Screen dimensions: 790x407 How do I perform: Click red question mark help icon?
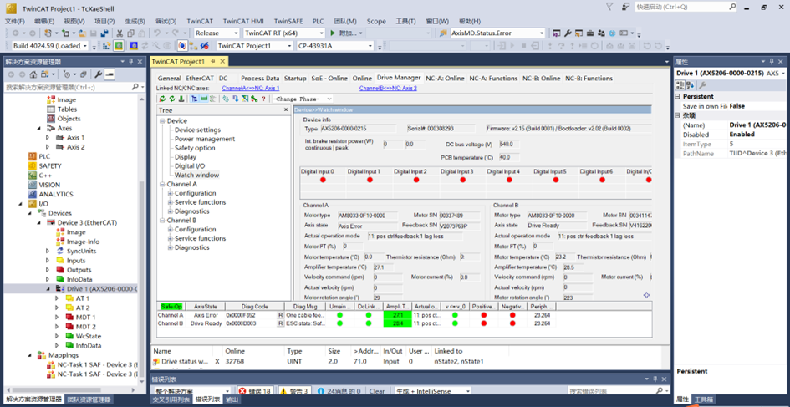pos(263,99)
